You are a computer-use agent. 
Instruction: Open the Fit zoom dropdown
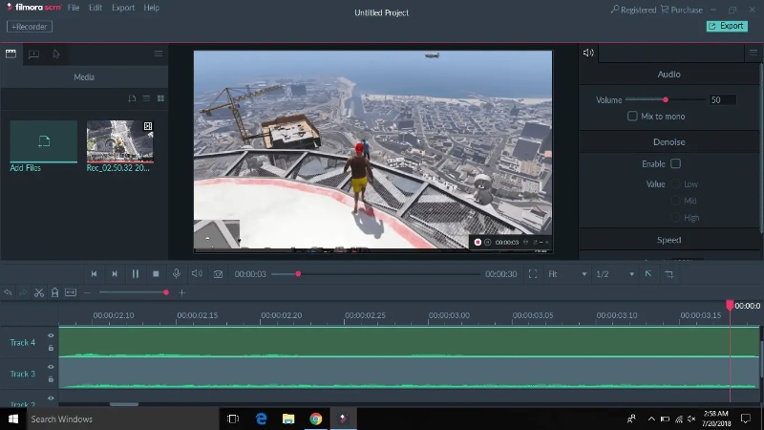point(567,274)
